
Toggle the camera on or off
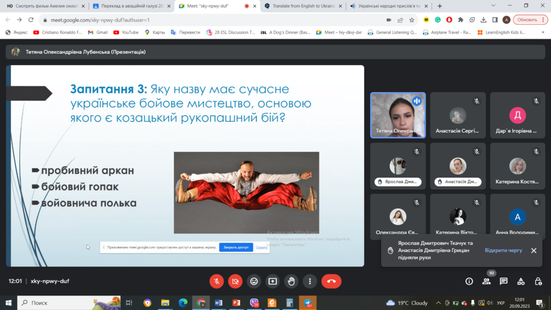235,281
